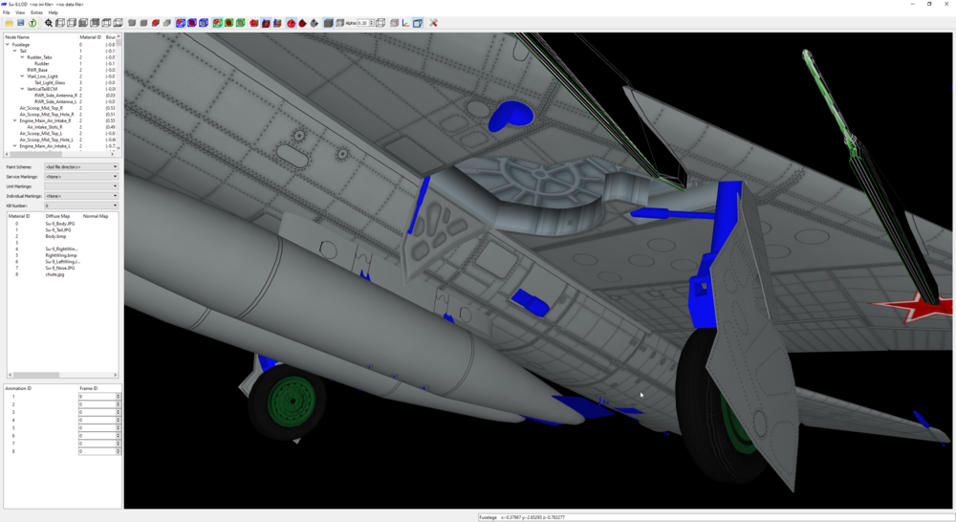Click the open folder icon in toolbar
Image resolution: width=956 pixels, height=522 pixels.
point(10,23)
